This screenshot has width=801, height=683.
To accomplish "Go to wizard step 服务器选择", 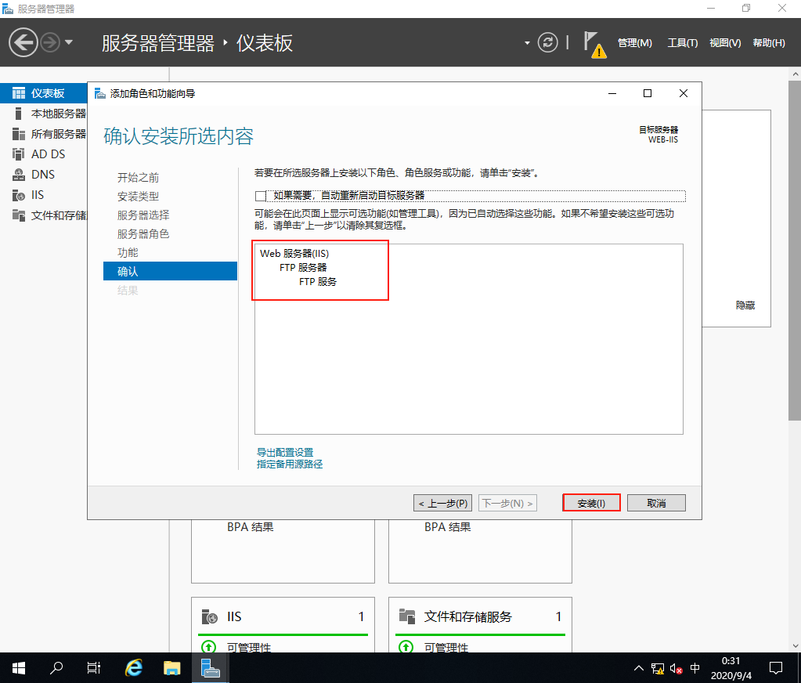I will point(143,215).
